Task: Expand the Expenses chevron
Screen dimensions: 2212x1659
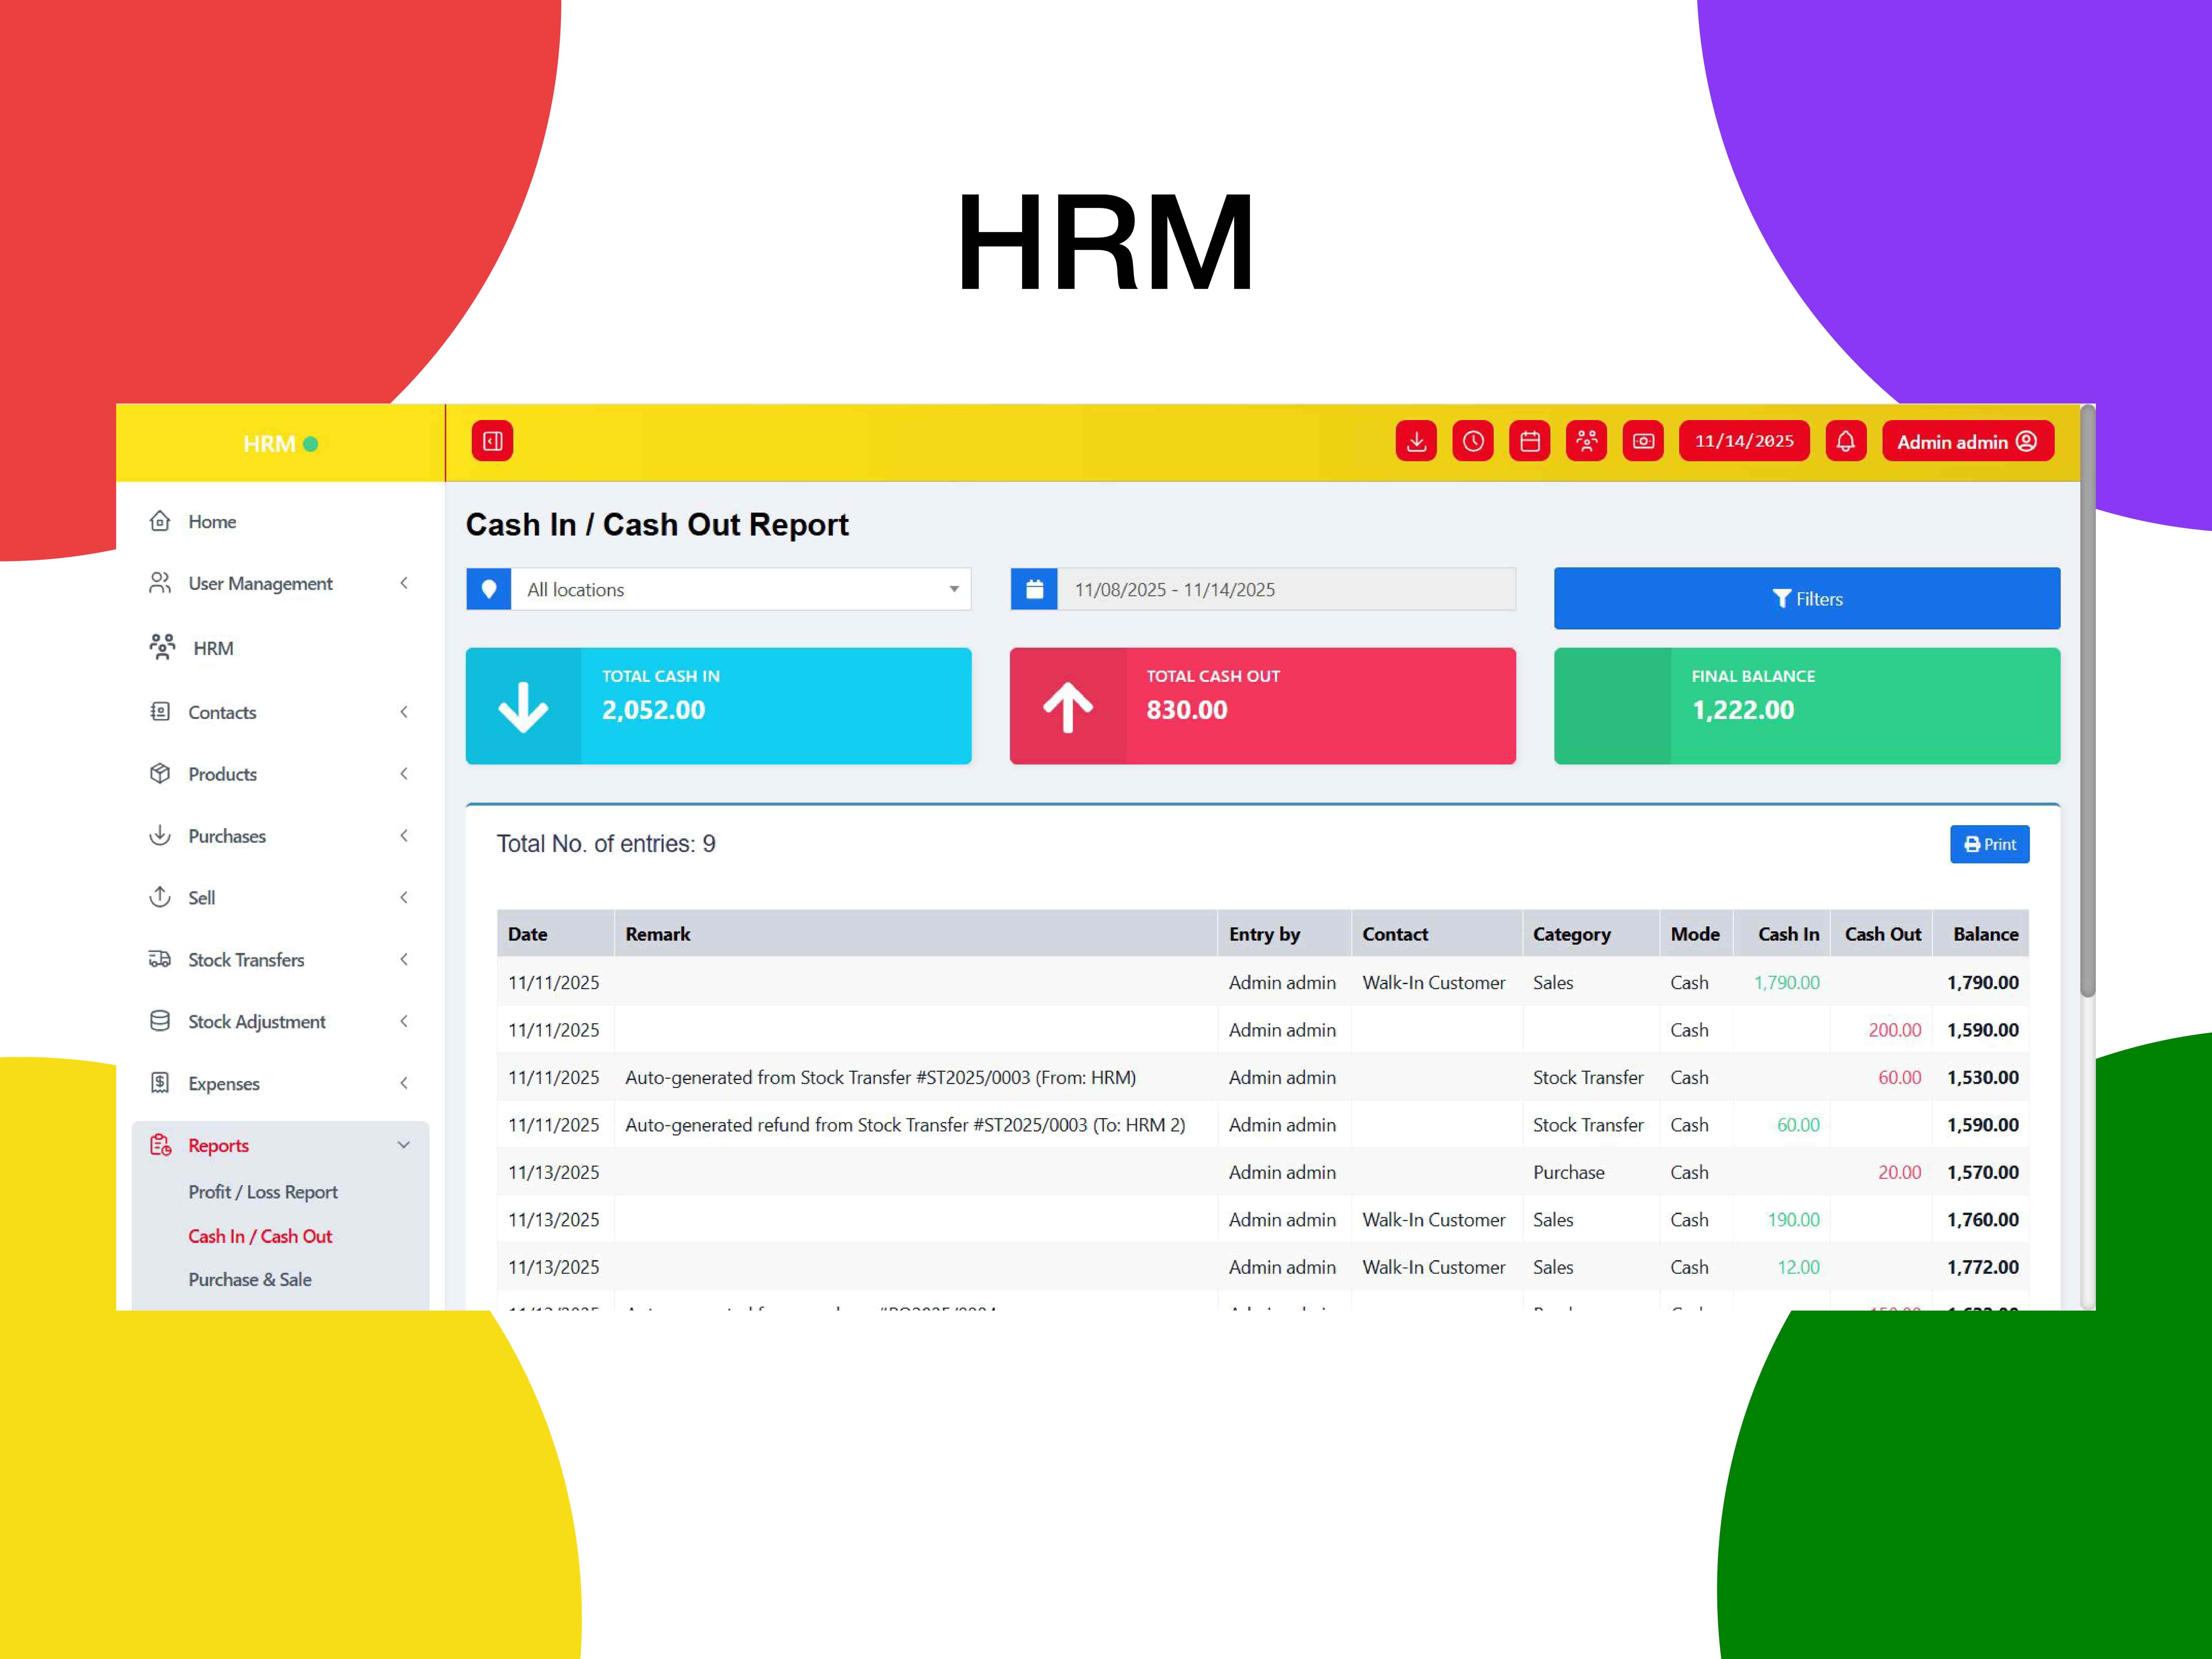Action: (x=404, y=1083)
